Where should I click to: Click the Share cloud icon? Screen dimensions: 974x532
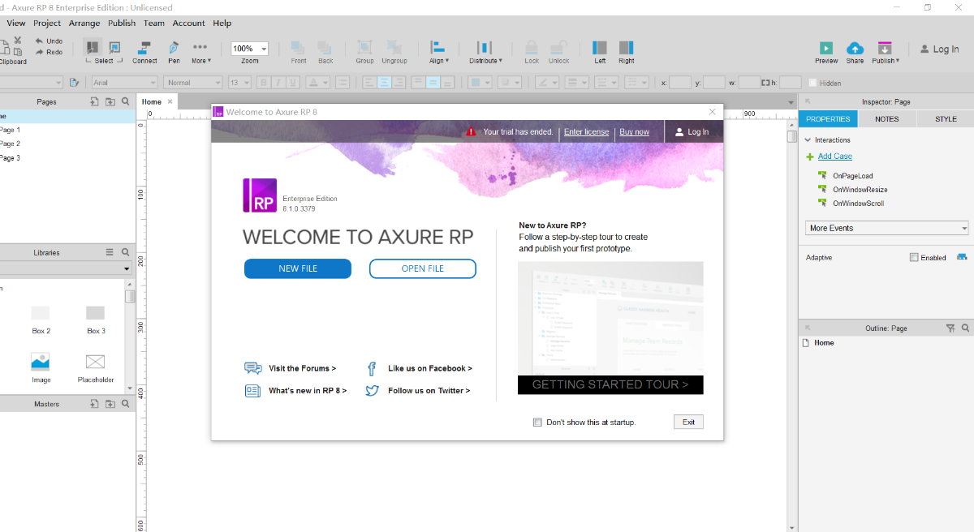(x=855, y=49)
